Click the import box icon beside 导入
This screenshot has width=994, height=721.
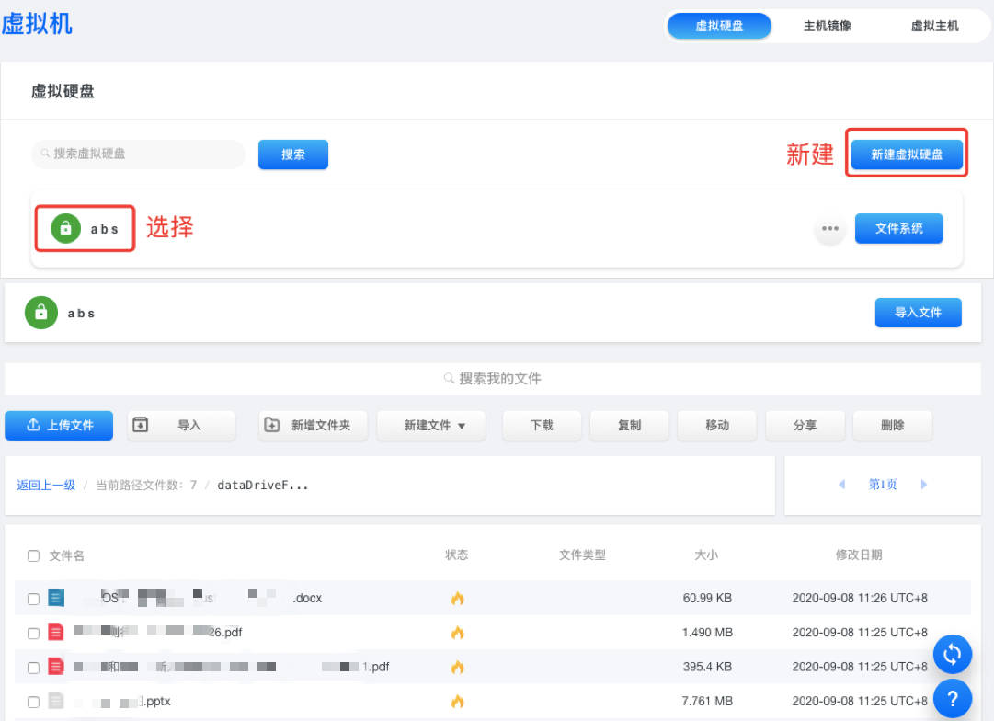click(x=140, y=424)
